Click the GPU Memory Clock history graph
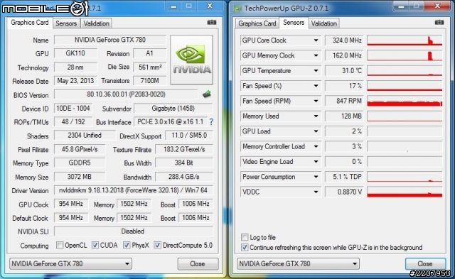This screenshot has height=279, width=455. pyautogui.click(x=405, y=55)
